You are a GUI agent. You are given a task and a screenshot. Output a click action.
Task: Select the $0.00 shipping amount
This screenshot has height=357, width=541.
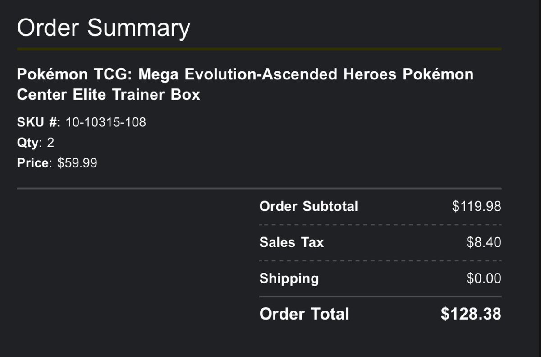(x=484, y=278)
